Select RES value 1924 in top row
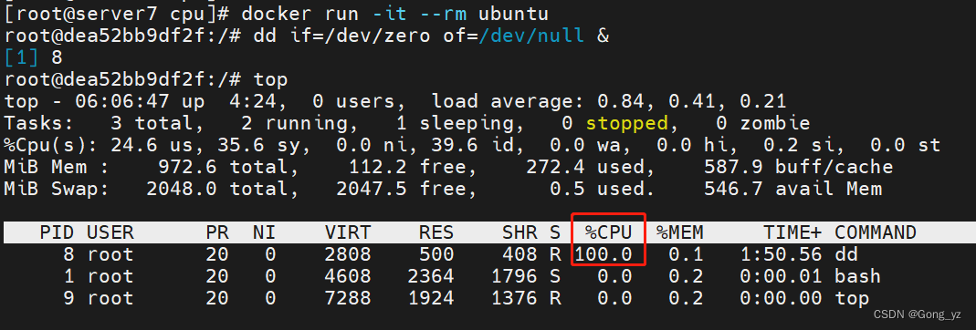 click(431, 298)
